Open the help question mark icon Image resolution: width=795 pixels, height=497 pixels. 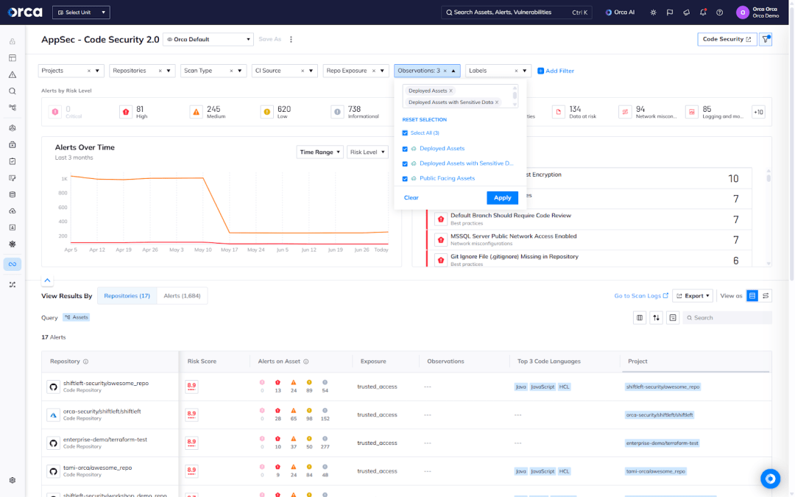719,13
